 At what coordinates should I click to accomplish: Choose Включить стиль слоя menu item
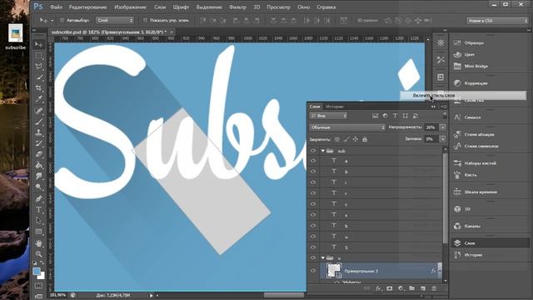463,96
